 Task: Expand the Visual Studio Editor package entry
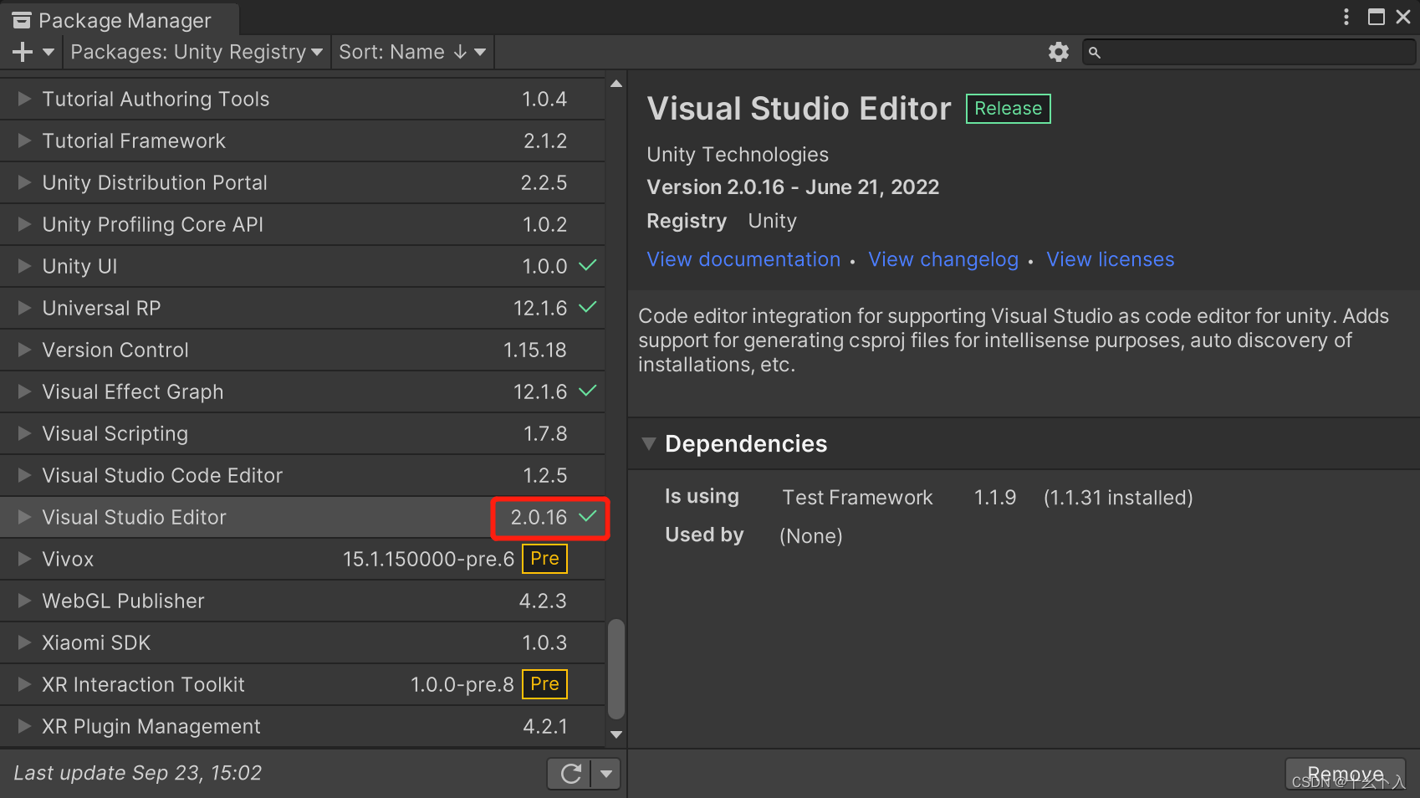tap(23, 517)
